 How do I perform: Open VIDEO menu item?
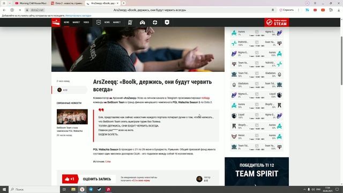tap(86, 23)
